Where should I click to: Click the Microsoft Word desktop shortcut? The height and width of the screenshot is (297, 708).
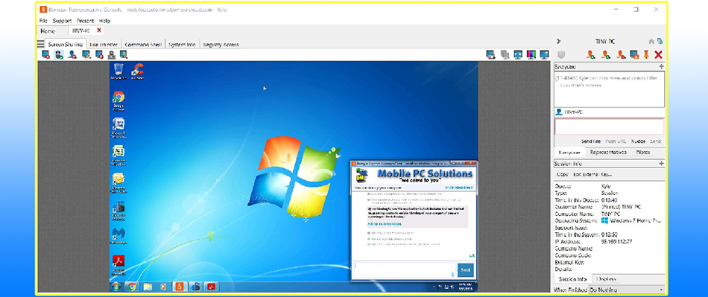(x=118, y=128)
